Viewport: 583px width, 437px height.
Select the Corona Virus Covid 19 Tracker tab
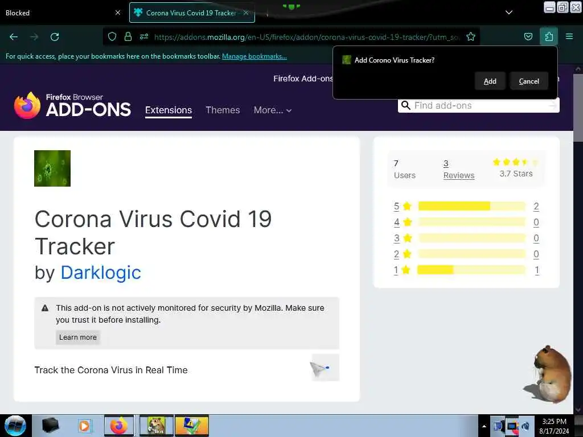pyautogui.click(x=192, y=13)
